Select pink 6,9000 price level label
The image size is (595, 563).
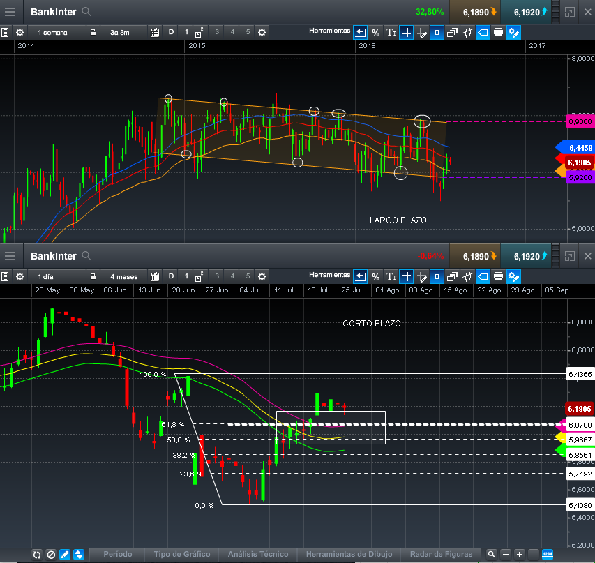coord(580,121)
